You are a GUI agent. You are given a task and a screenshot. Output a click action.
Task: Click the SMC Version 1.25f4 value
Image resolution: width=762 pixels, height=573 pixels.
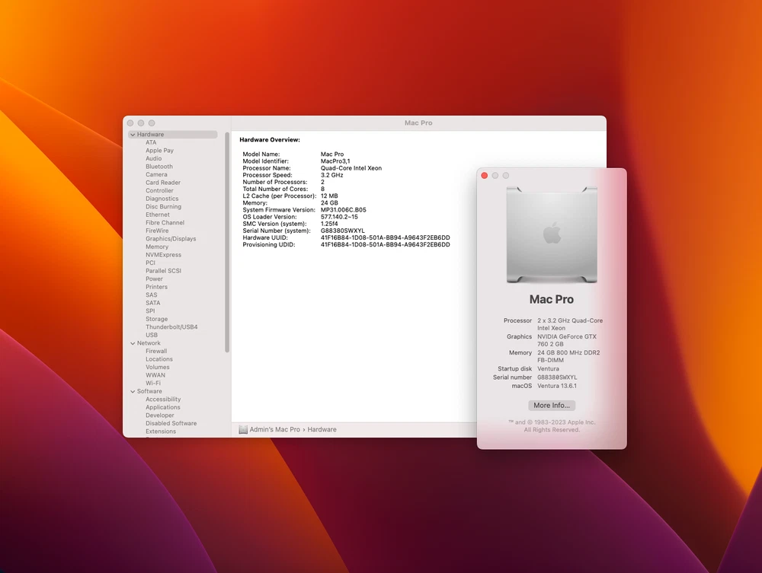click(329, 224)
